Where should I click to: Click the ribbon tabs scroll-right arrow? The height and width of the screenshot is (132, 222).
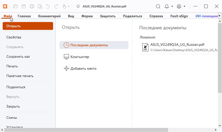click(220, 16)
